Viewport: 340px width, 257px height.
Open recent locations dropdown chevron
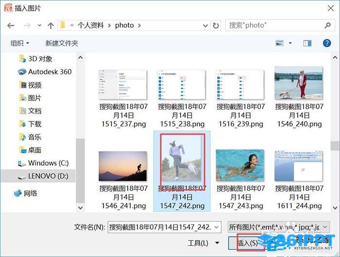point(39,25)
